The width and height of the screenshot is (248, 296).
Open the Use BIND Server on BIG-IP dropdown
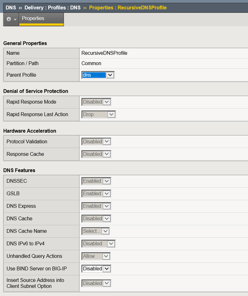pyautogui.click(x=96, y=269)
